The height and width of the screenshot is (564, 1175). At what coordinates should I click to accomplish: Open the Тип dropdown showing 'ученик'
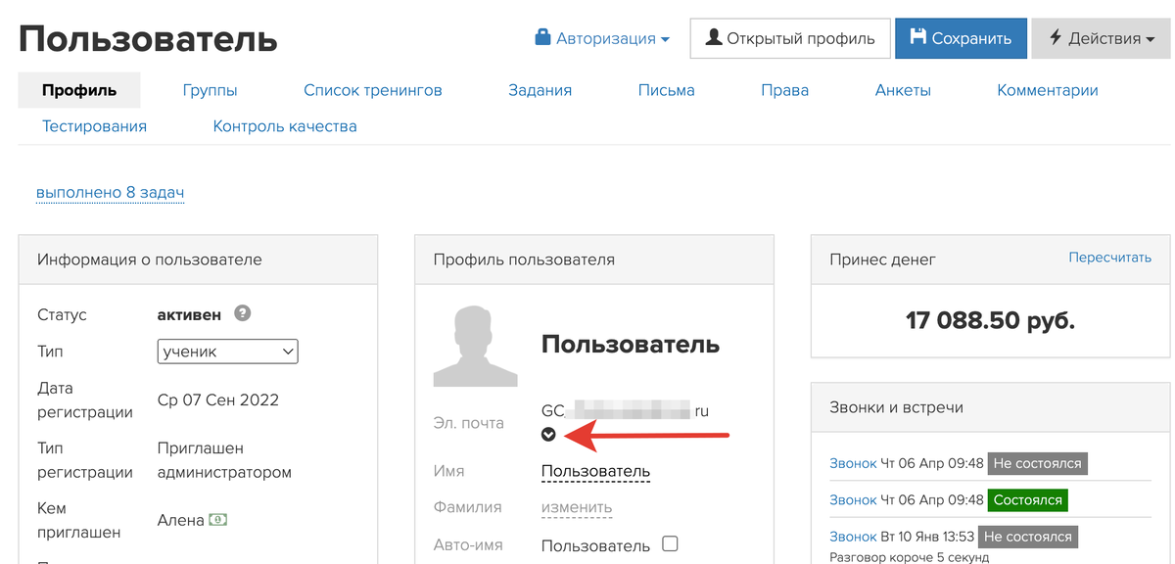pos(227,351)
